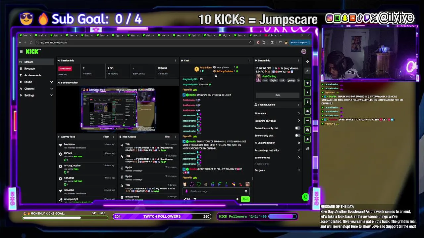Toggle Emotes-only chat switch
The width and height of the screenshot is (424, 238).
click(297, 136)
